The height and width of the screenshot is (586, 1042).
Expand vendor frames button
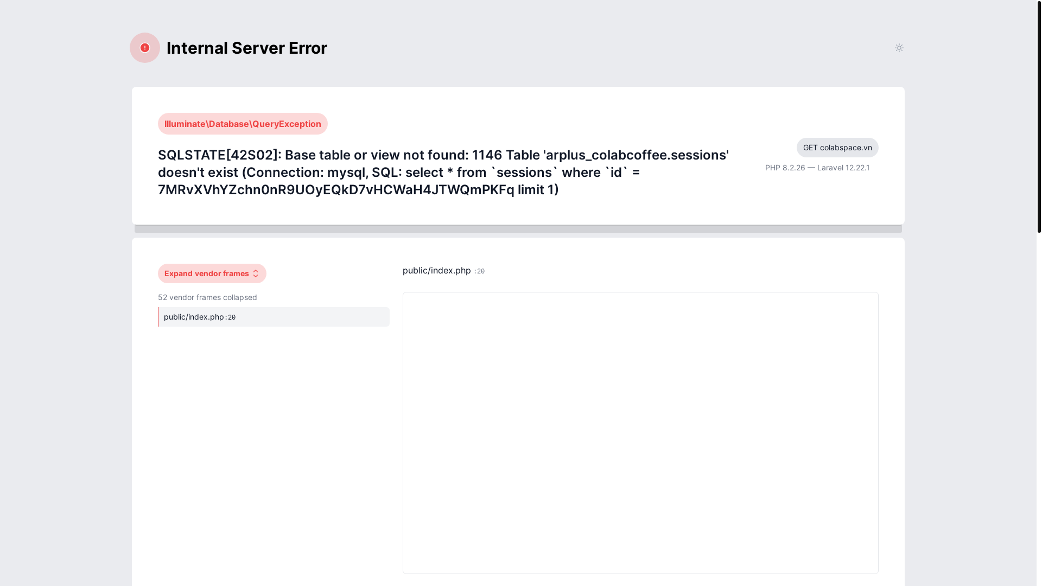click(x=212, y=273)
